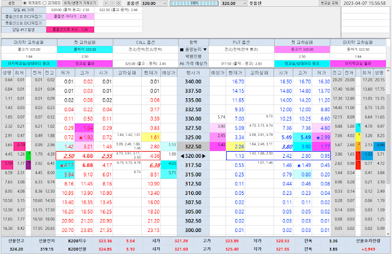Click cyan call low 5.94
The height and width of the screenshot is (254, 392).
(x=65, y=174)
